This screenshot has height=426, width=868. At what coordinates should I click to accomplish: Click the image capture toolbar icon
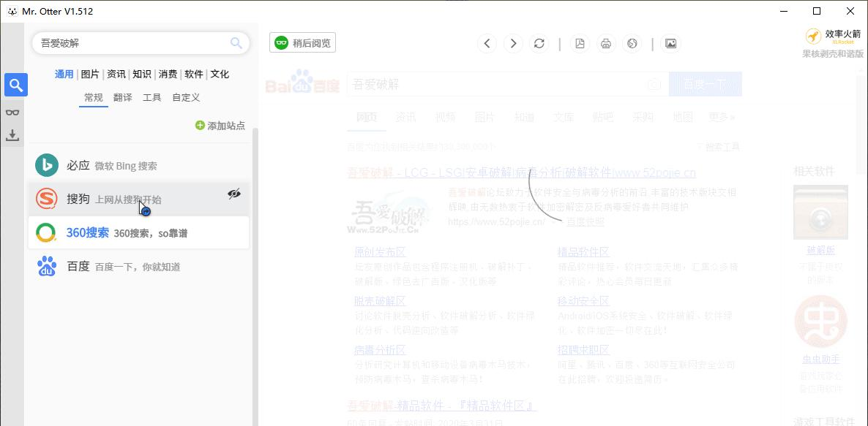[x=670, y=43]
